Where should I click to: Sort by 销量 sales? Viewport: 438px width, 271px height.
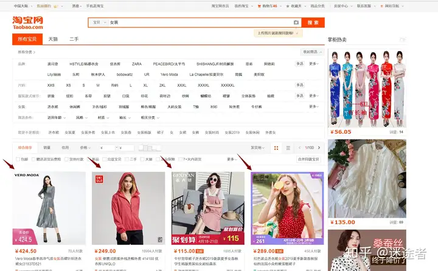click(x=47, y=148)
